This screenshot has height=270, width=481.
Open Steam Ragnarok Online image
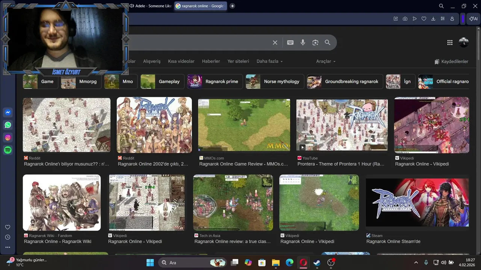coord(417,202)
